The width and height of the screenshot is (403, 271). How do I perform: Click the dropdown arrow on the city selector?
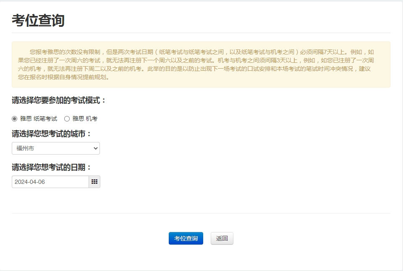[x=95, y=148]
